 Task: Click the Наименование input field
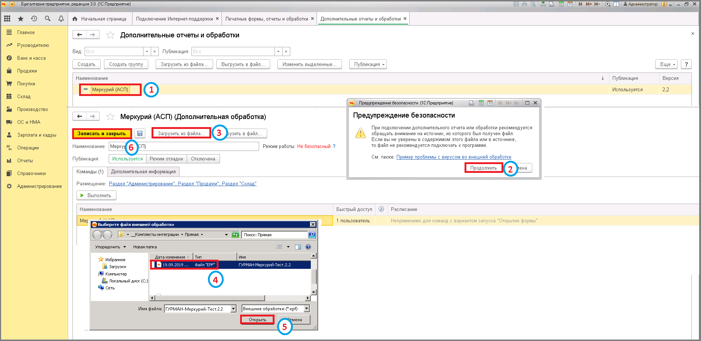pos(184,146)
